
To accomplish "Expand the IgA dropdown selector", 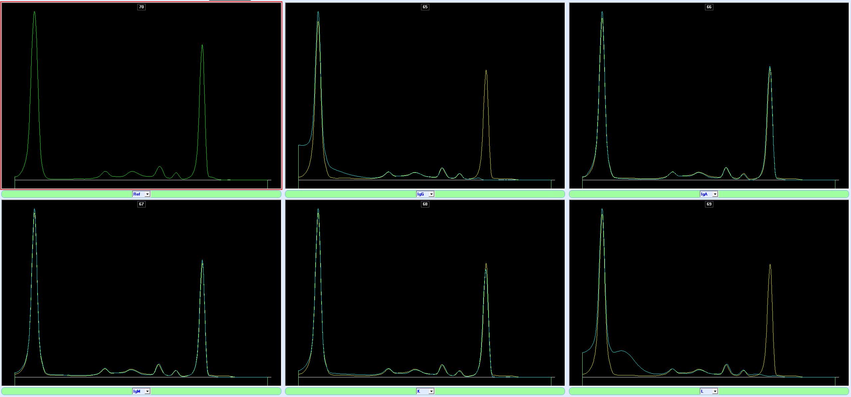I will (x=715, y=194).
